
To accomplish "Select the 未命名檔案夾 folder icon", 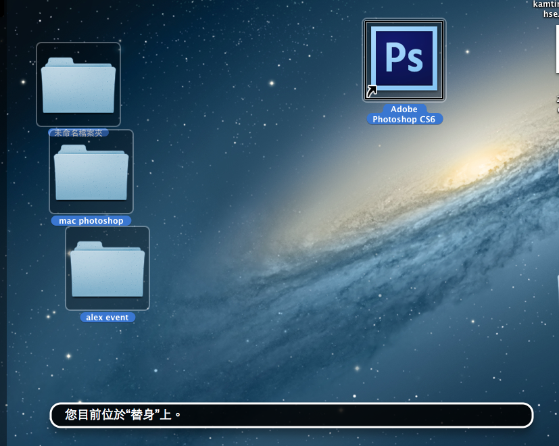I will (x=78, y=84).
